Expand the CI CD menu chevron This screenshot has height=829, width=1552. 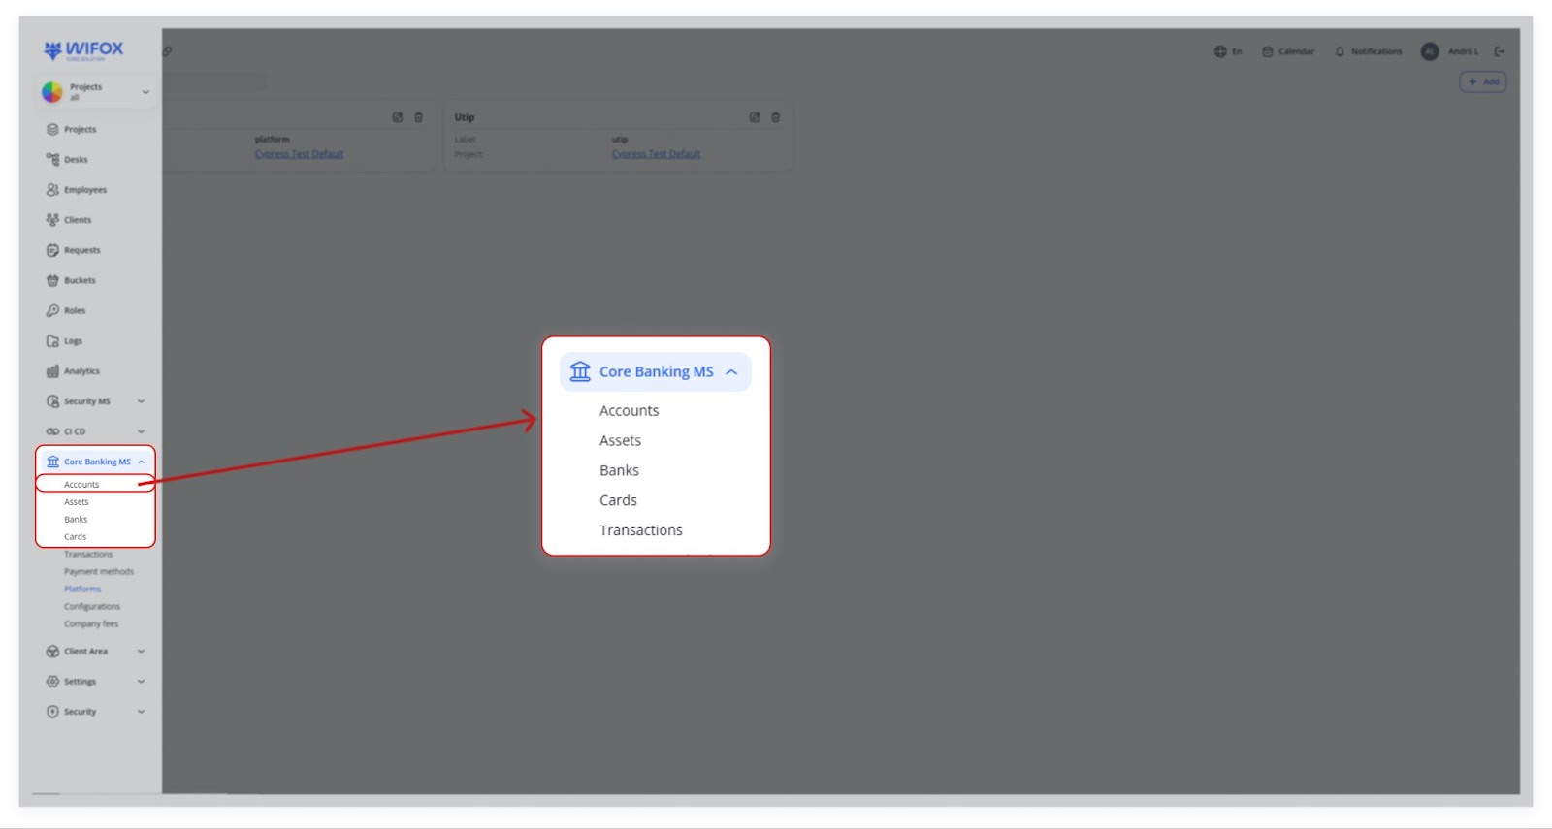tap(141, 431)
